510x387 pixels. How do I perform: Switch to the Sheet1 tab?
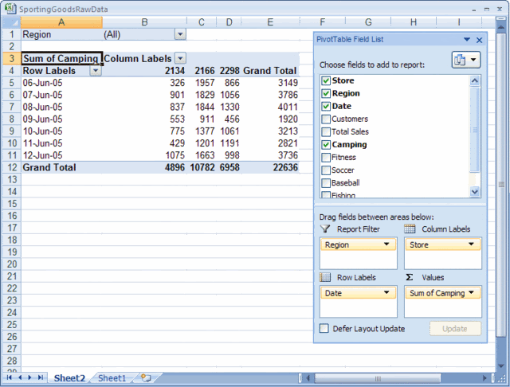click(x=112, y=378)
